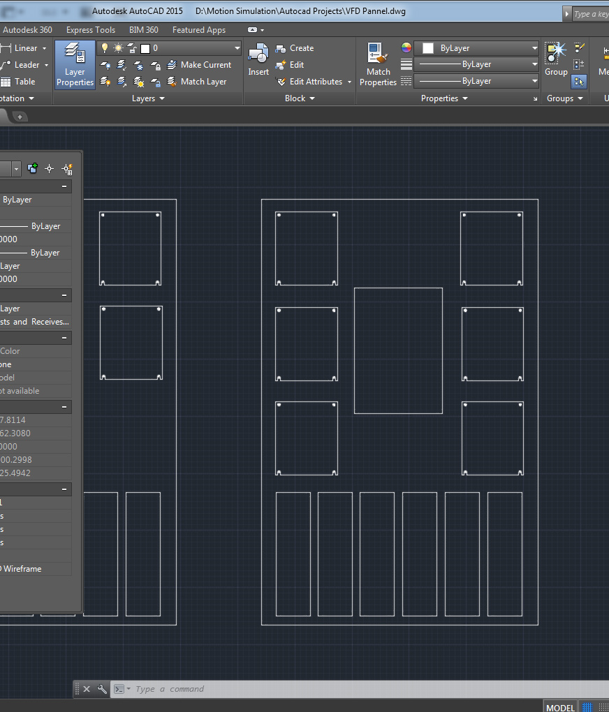Expand the Annotation panel flyout
The image size is (609, 712).
[17, 98]
